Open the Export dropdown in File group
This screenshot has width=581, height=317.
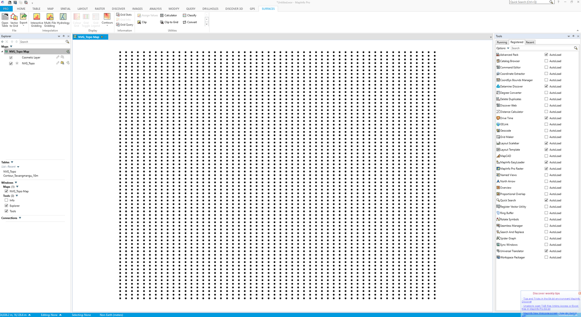click(x=23, y=25)
